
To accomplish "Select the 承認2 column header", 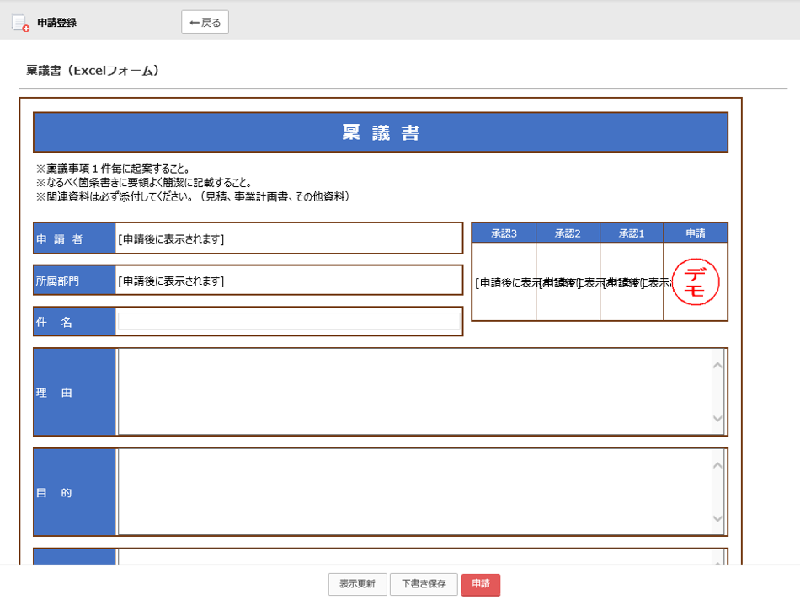I will coord(568,233).
